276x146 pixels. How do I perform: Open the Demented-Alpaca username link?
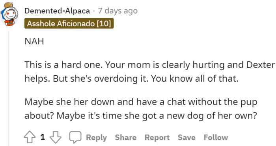tap(57, 11)
